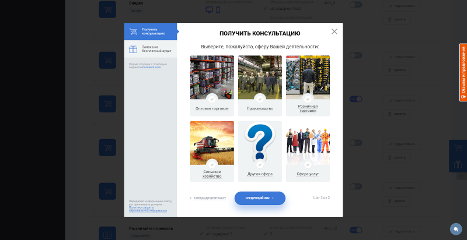The image size is (467, 240).
Task: Select the tool store photo
Action: (x=308, y=77)
